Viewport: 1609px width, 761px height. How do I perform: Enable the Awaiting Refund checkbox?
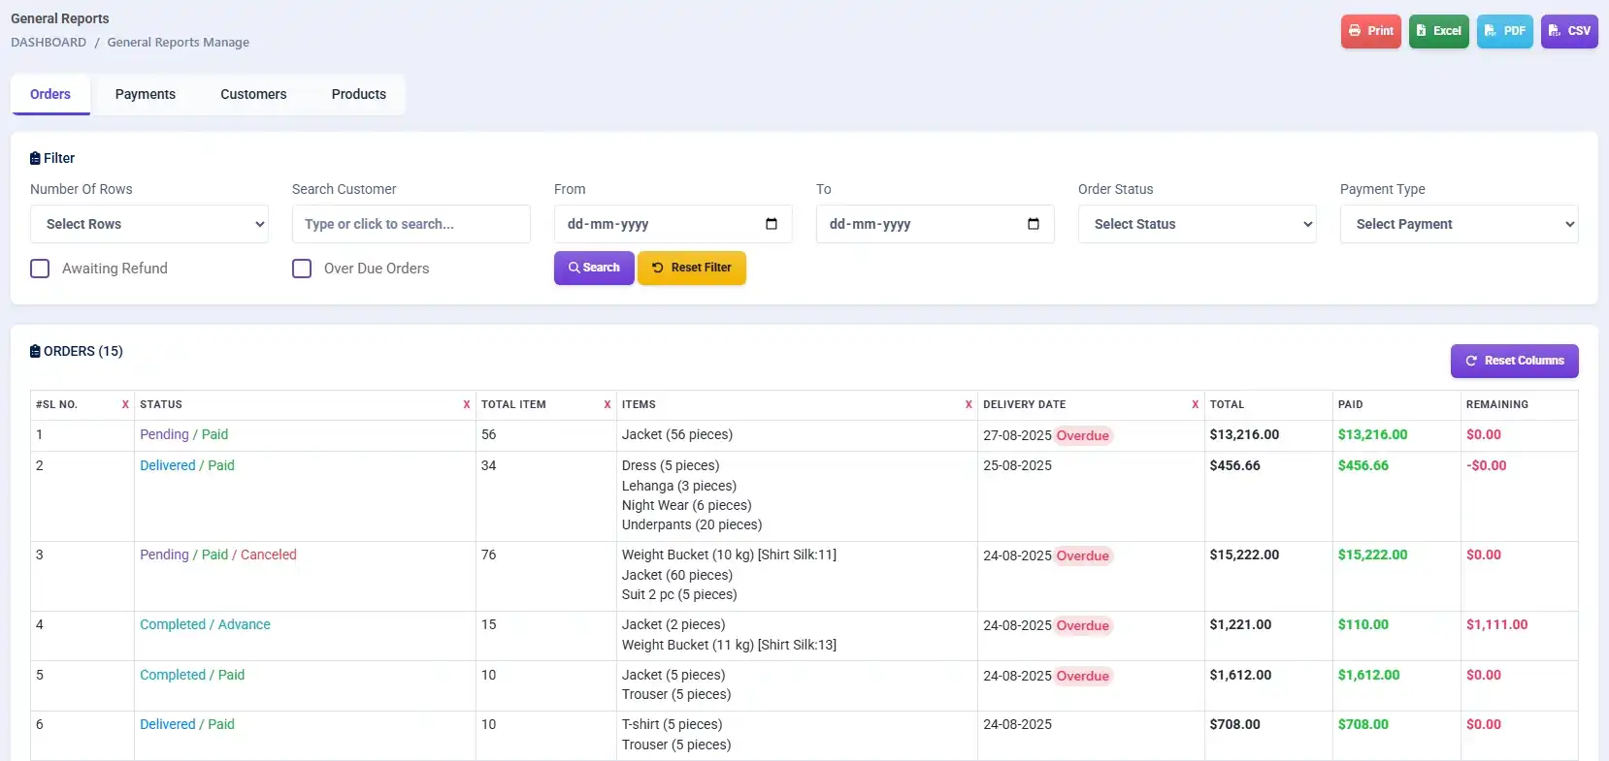tap(40, 269)
